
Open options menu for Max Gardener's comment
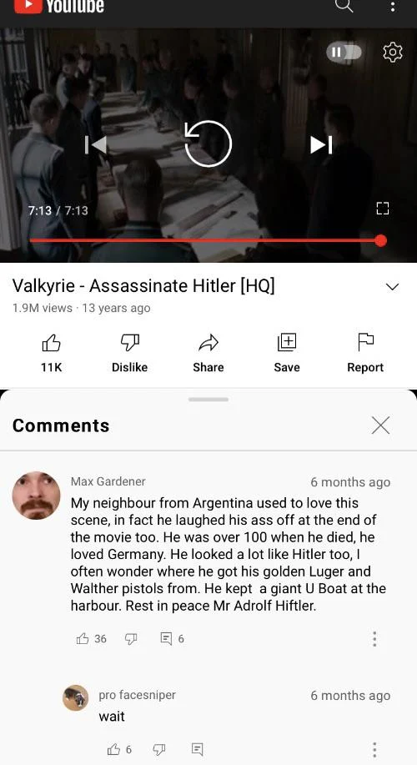pyautogui.click(x=374, y=639)
